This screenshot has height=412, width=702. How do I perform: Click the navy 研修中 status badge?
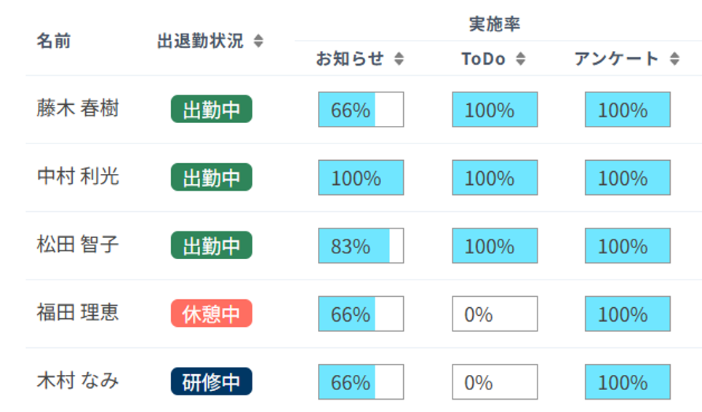pyautogui.click(x=212, y=381)
